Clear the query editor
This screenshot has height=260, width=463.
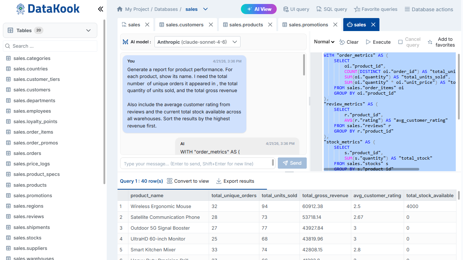(x=349, y=42)
